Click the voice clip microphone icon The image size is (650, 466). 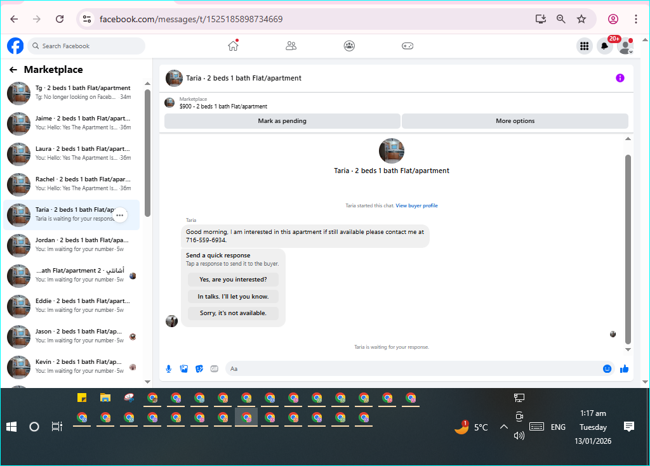[169, 368]
